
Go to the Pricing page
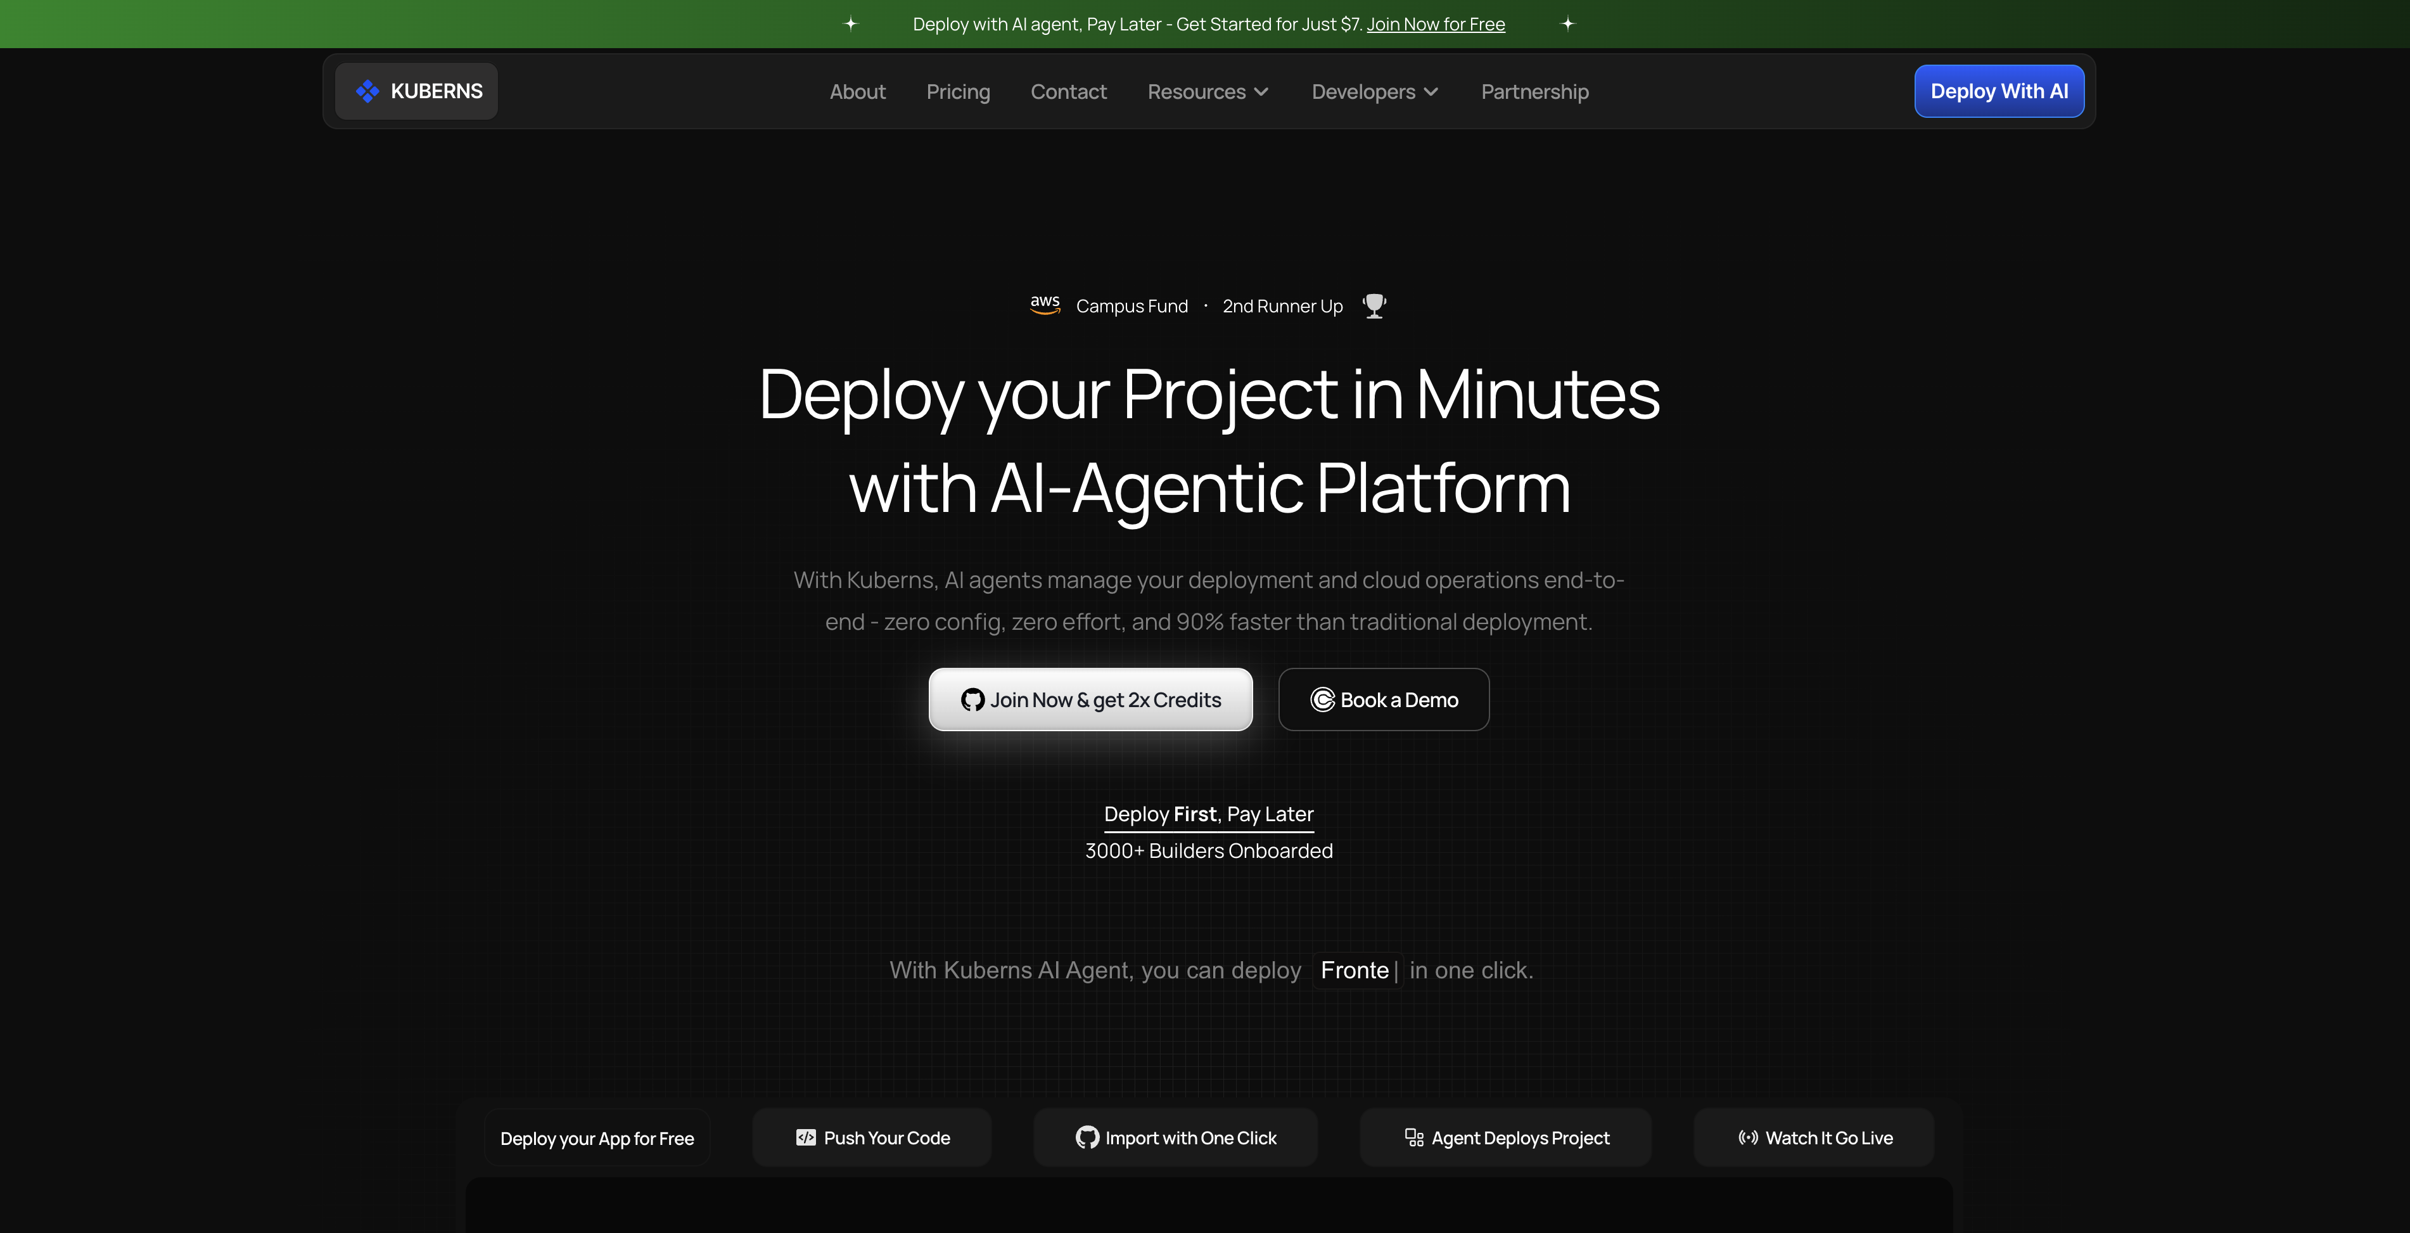[x=958, y=92]
